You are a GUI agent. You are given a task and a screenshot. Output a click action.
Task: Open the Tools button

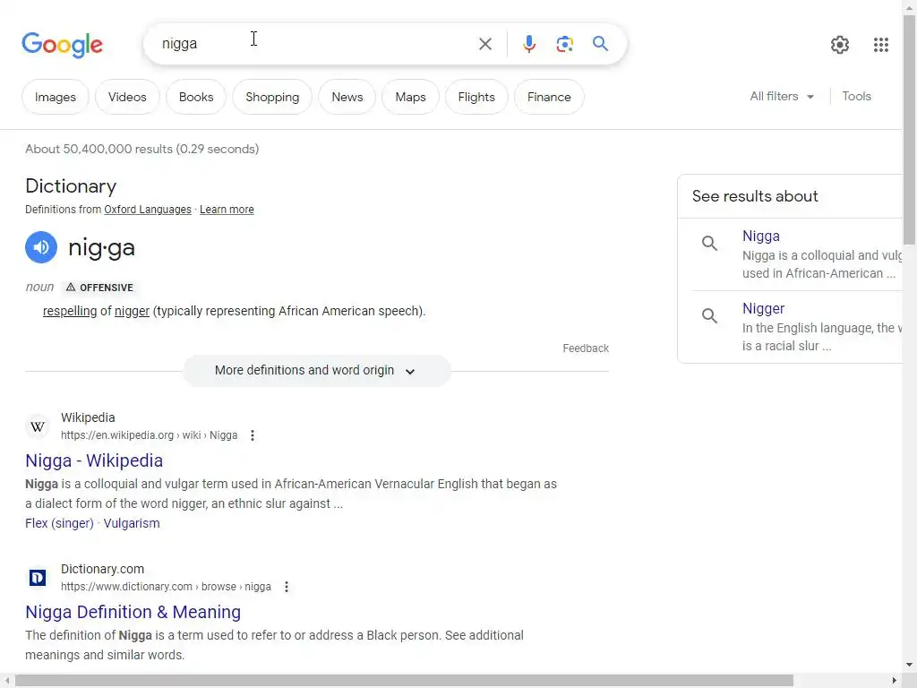coord(856,97)
